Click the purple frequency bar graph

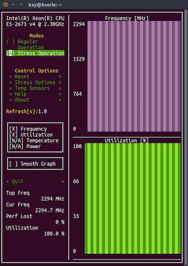134,76
